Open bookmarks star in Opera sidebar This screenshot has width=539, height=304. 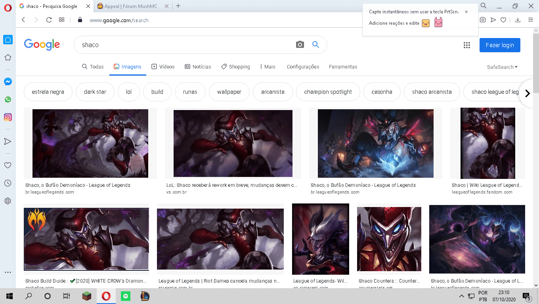[x=8, y=58]
